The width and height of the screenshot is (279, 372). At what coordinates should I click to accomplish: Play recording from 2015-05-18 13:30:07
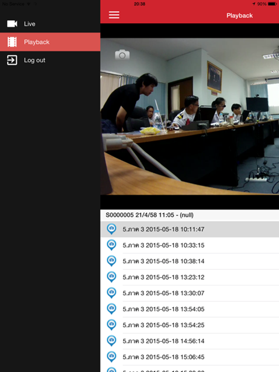click(163, 293)
